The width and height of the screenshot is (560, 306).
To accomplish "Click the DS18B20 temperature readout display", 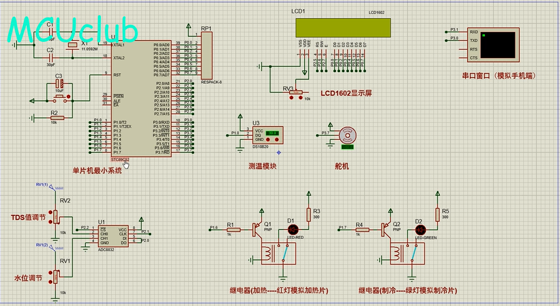I will point(273,133).
